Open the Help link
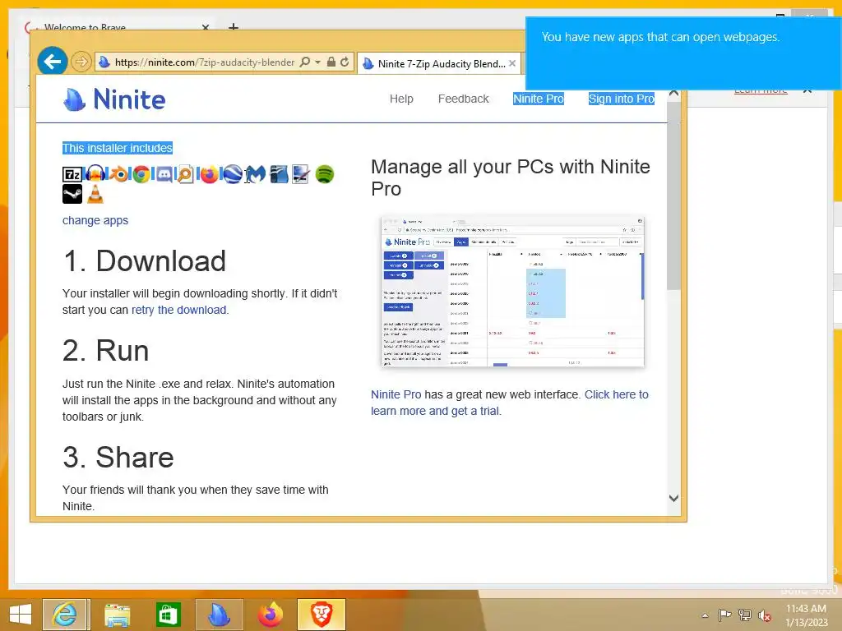842x631 pixels. 401,99
